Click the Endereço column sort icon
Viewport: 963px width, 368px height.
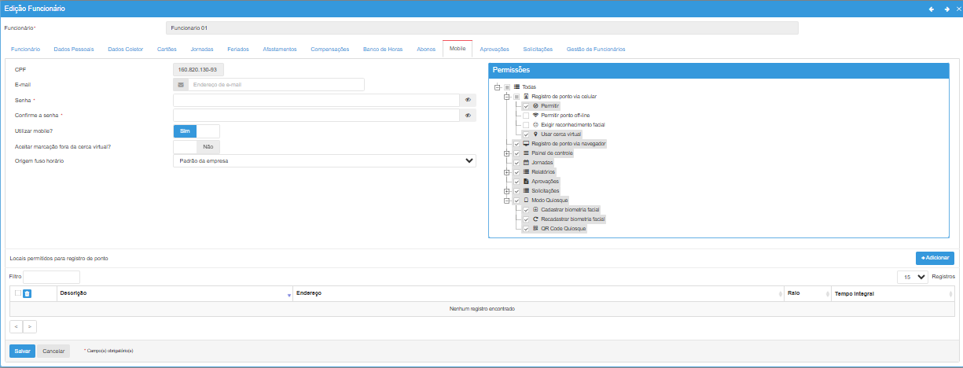[x=779, y=294]
